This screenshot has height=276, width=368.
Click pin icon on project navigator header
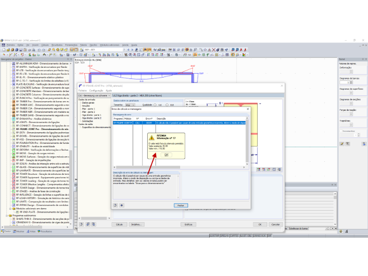click(x=68, y=59)
